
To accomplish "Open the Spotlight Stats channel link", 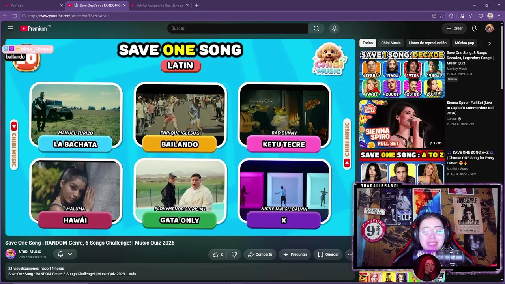I will click(x=457, y=169).
